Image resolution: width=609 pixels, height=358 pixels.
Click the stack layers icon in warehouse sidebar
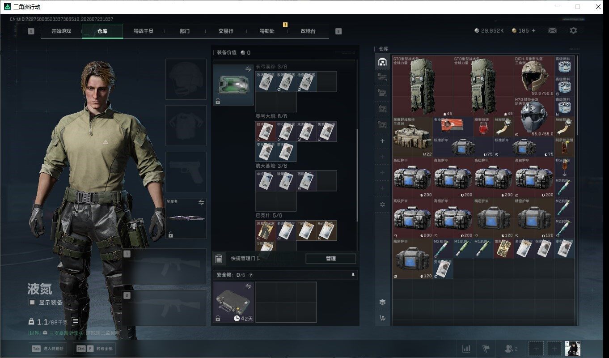[x=382, y=302]
